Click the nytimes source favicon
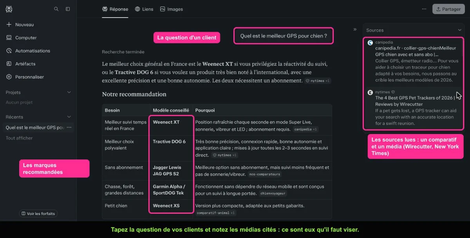This screenshot has width=470, height=238. tap(370, 92)
